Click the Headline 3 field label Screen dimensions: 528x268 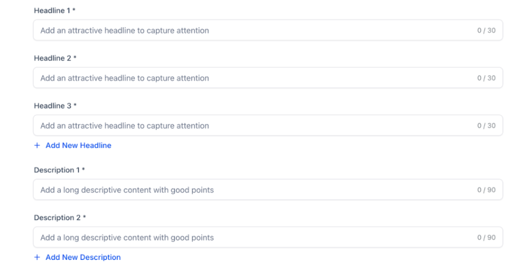53,106
